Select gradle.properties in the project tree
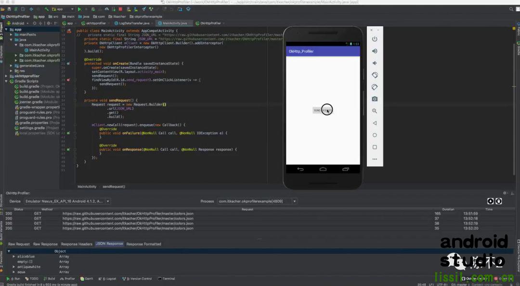520x286 pixels. (x=36, y=123)
